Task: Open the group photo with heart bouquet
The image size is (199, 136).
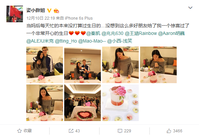Action: click(x=83, y=103)
